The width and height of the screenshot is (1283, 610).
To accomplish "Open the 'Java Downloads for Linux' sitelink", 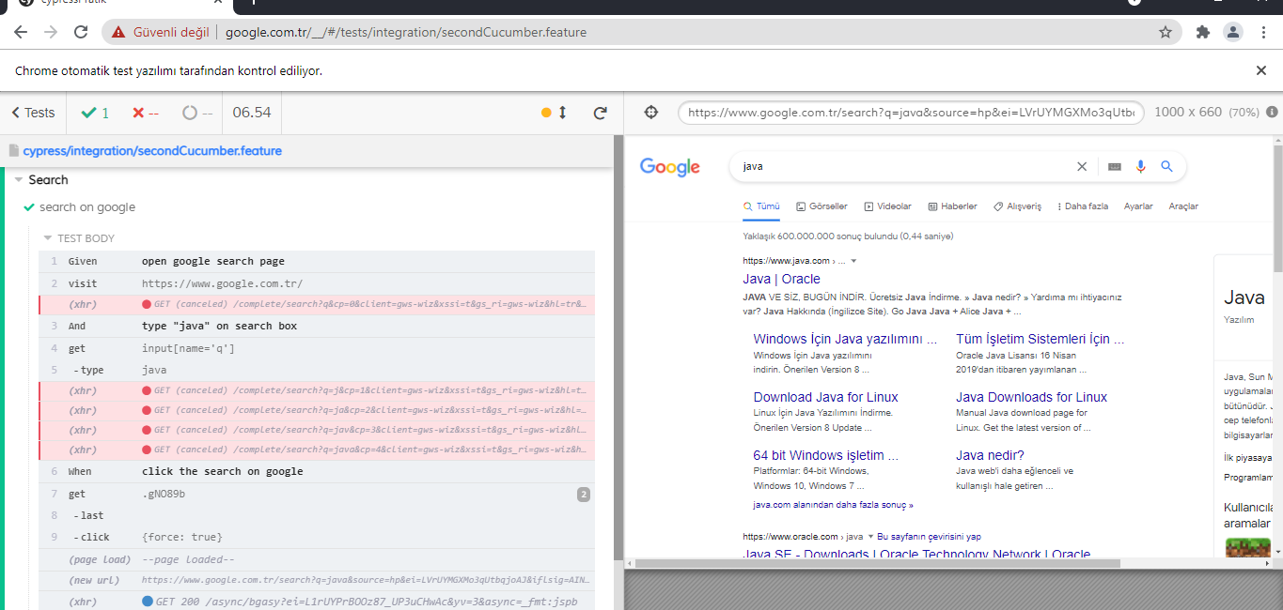I will click(x=1031, y=397).
